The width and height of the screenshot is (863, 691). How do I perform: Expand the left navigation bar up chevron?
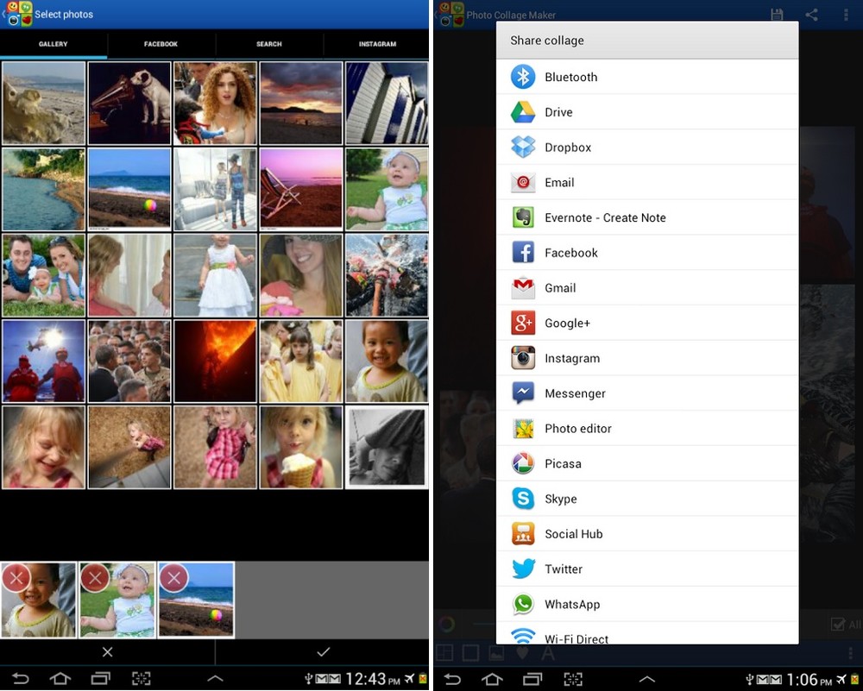tap(215, 679)
